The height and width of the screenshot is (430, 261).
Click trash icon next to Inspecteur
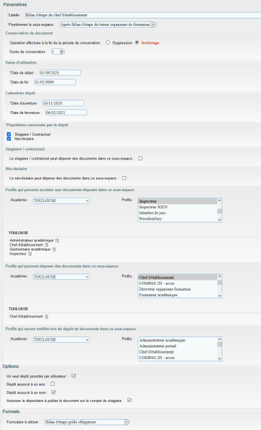[30, 254]
